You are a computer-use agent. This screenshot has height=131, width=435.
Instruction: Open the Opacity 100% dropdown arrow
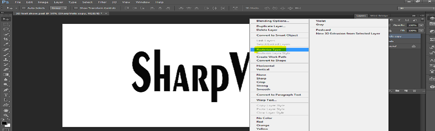click(x=422, y=25)
